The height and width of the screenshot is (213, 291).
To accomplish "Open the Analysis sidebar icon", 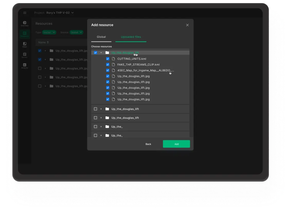I will pyautogui.click(x=25, y=66).
